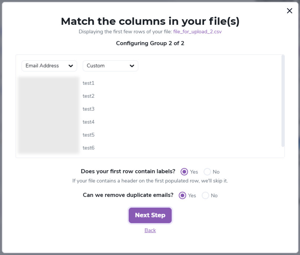300x255 pixels.
Task: Close the column matching dialog
Action: 289,11
